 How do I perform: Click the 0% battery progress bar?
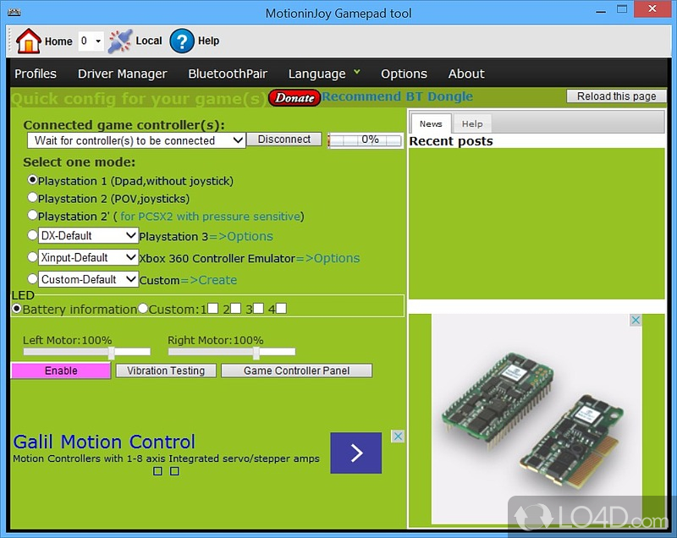[x=366, y=140]
